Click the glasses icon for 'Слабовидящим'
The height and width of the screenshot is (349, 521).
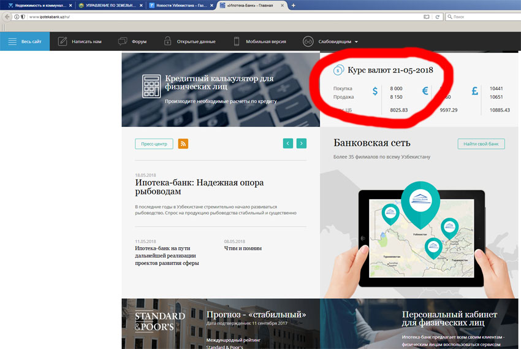(x=308, y=41)
